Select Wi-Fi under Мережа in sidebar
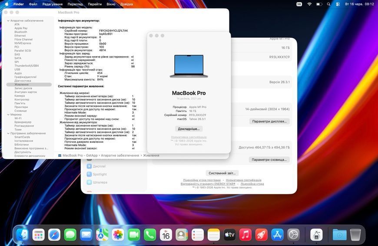Image resolution: width=378 pixels, height=246 pixels. pyautogui.click(x=18, y=118)
